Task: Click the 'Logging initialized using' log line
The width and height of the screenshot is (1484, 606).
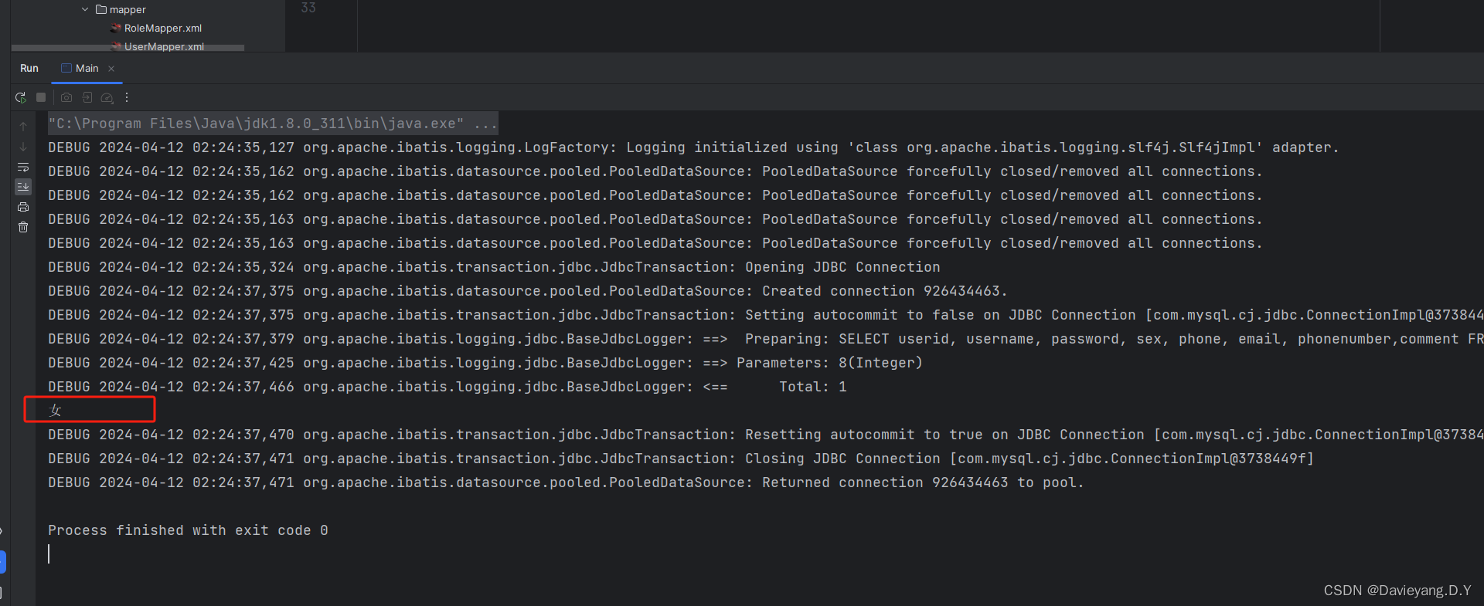Action: click(693, 147)
